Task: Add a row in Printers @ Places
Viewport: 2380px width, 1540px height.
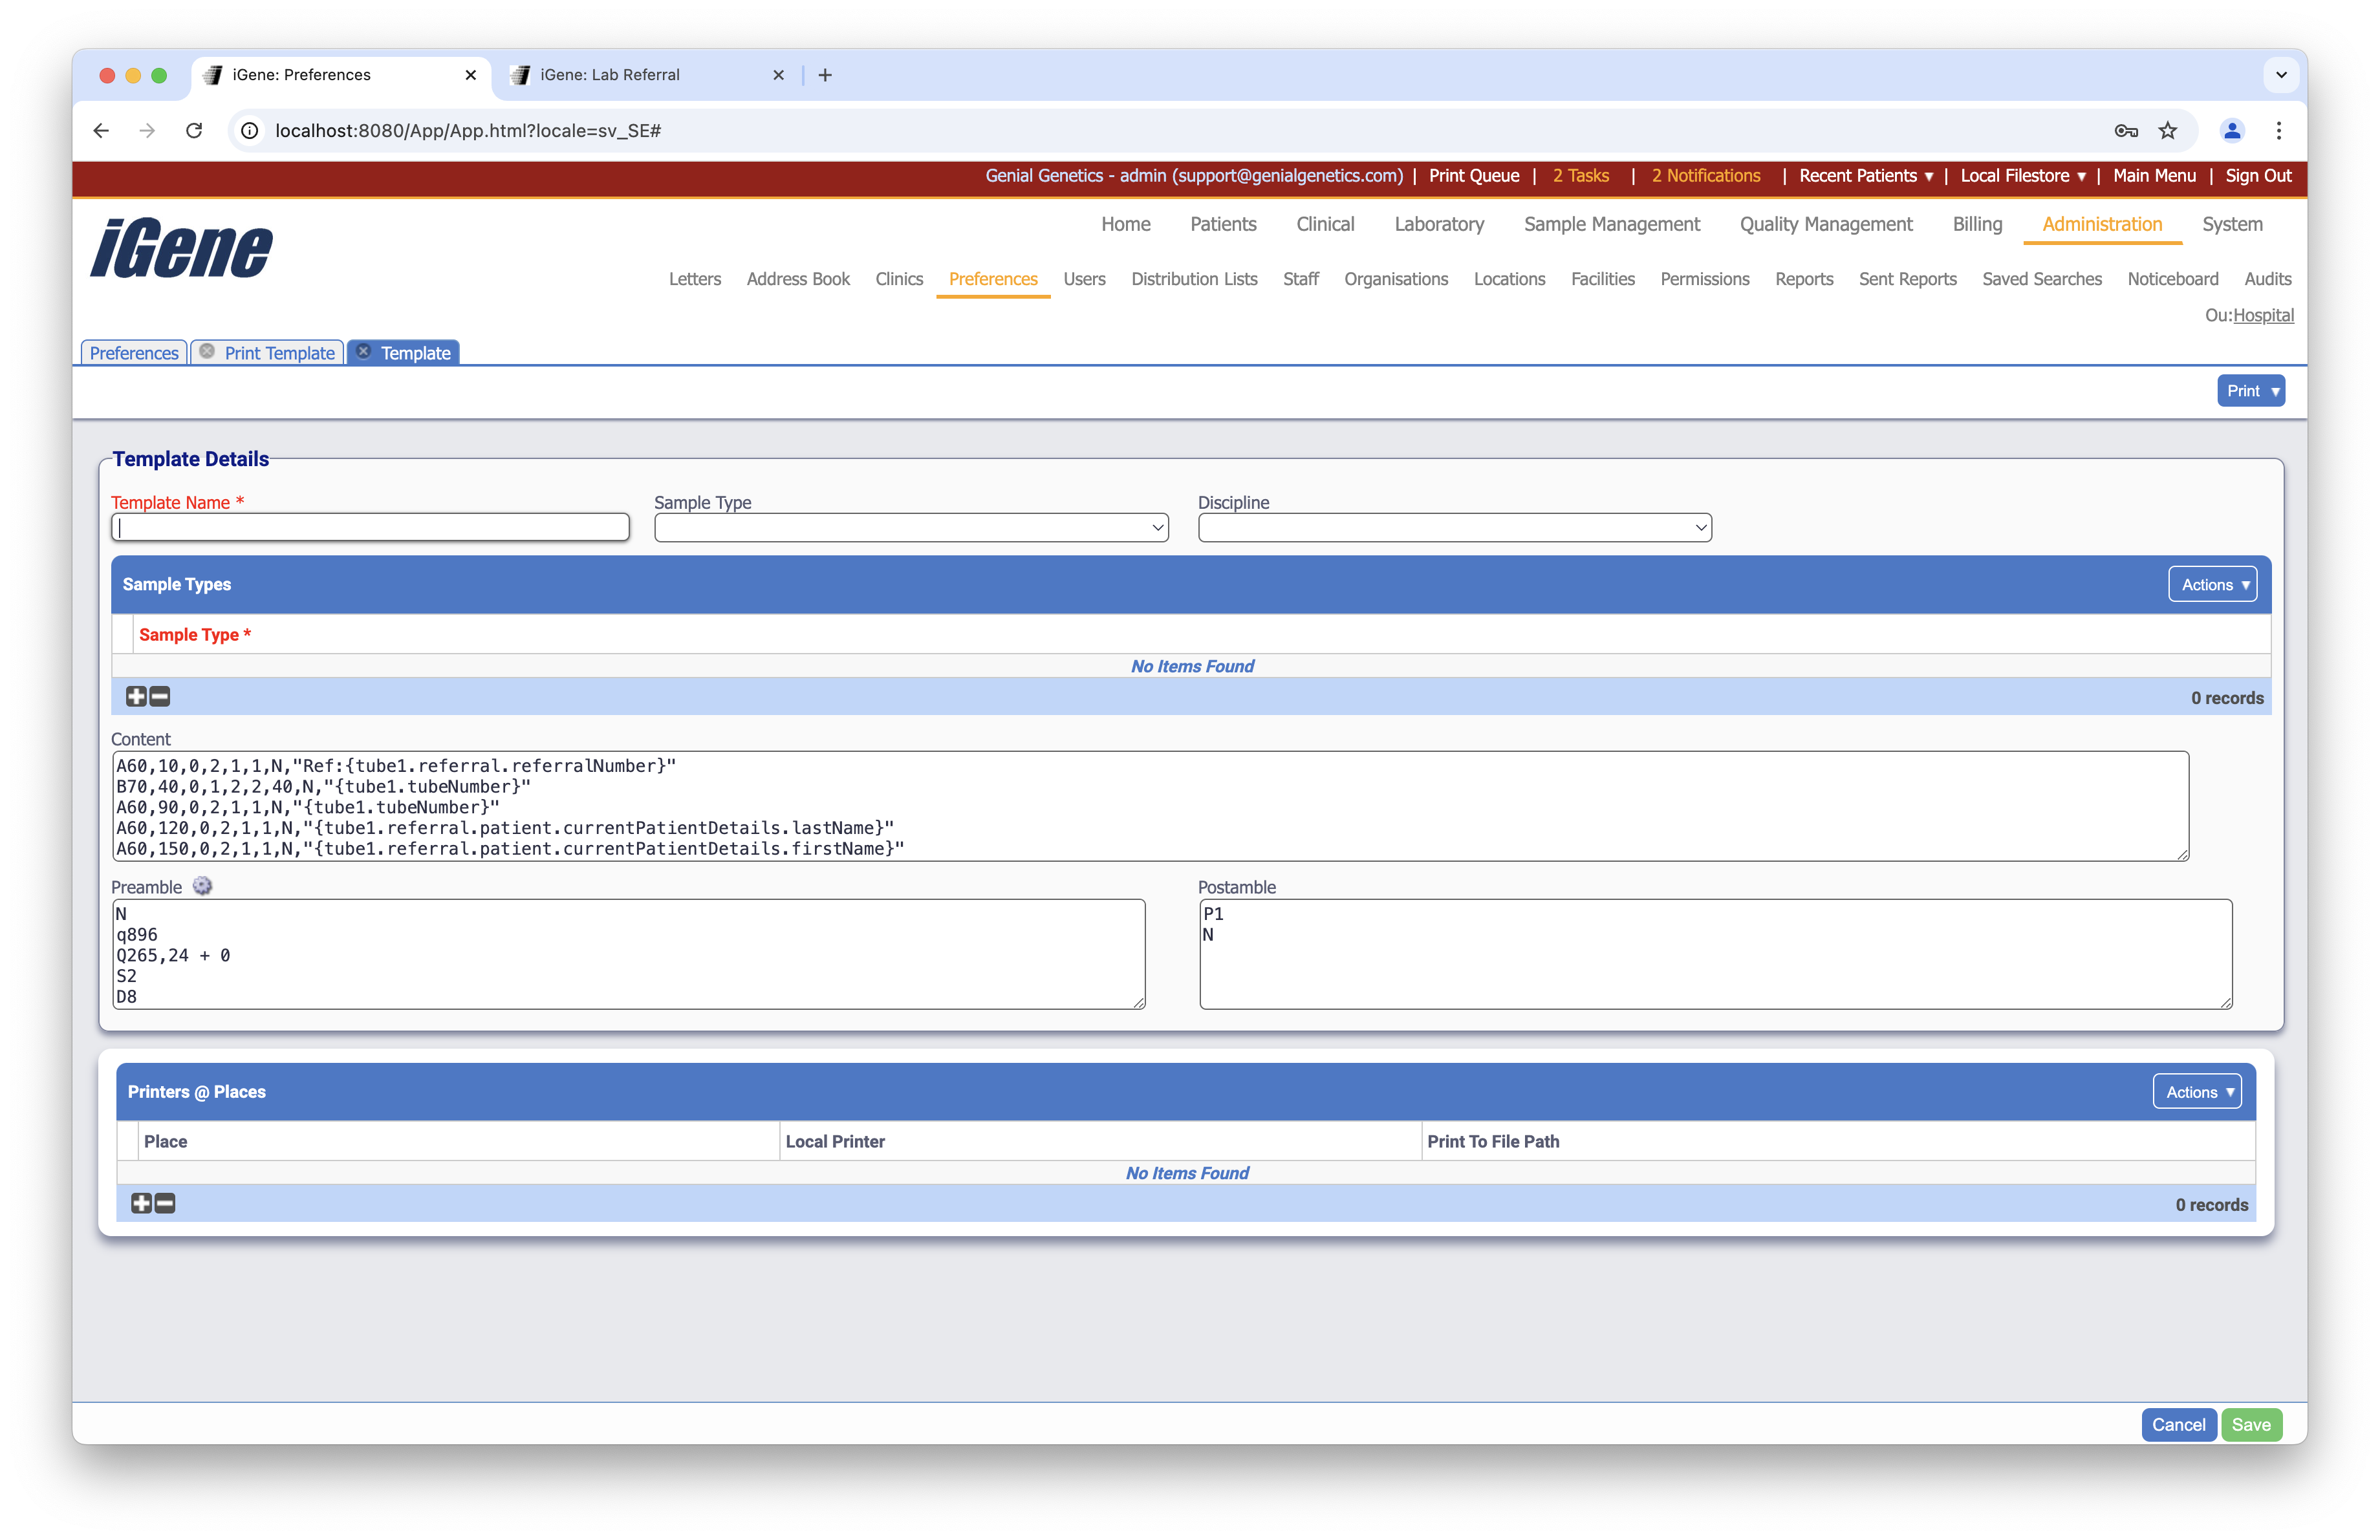Action: point(141,1203)
